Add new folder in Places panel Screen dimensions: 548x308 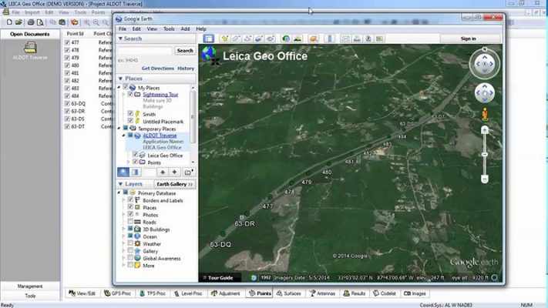189,172
